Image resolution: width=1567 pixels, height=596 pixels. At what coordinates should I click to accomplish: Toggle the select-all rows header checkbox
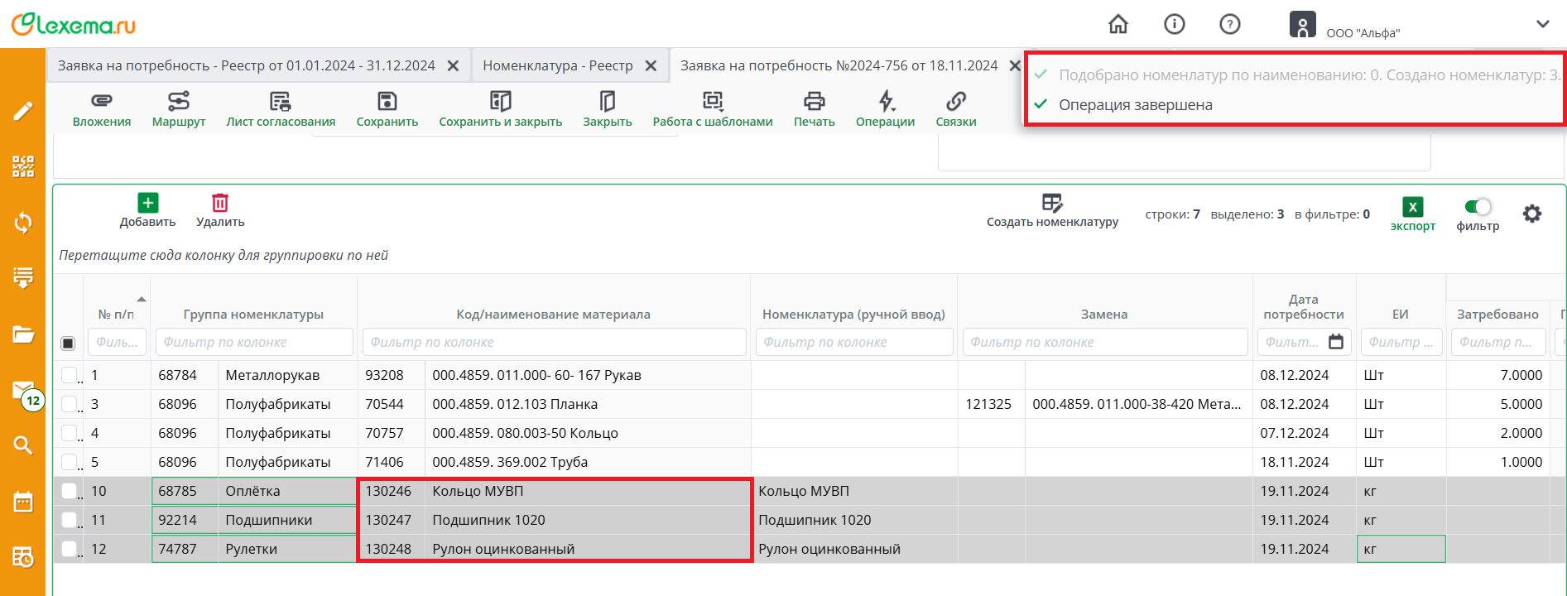coord(69,343)
